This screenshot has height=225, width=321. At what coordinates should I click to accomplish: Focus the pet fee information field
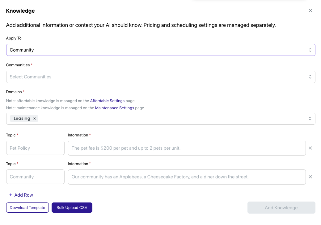tap(187, 148)
